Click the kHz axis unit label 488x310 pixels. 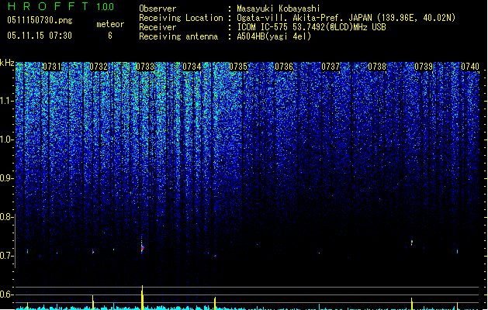pyautogui.click(x=7, y=63)
